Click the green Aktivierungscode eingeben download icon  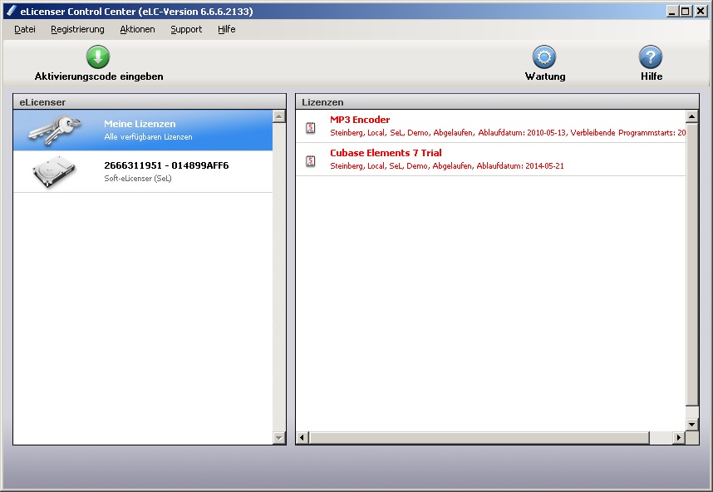pos(98,57)
